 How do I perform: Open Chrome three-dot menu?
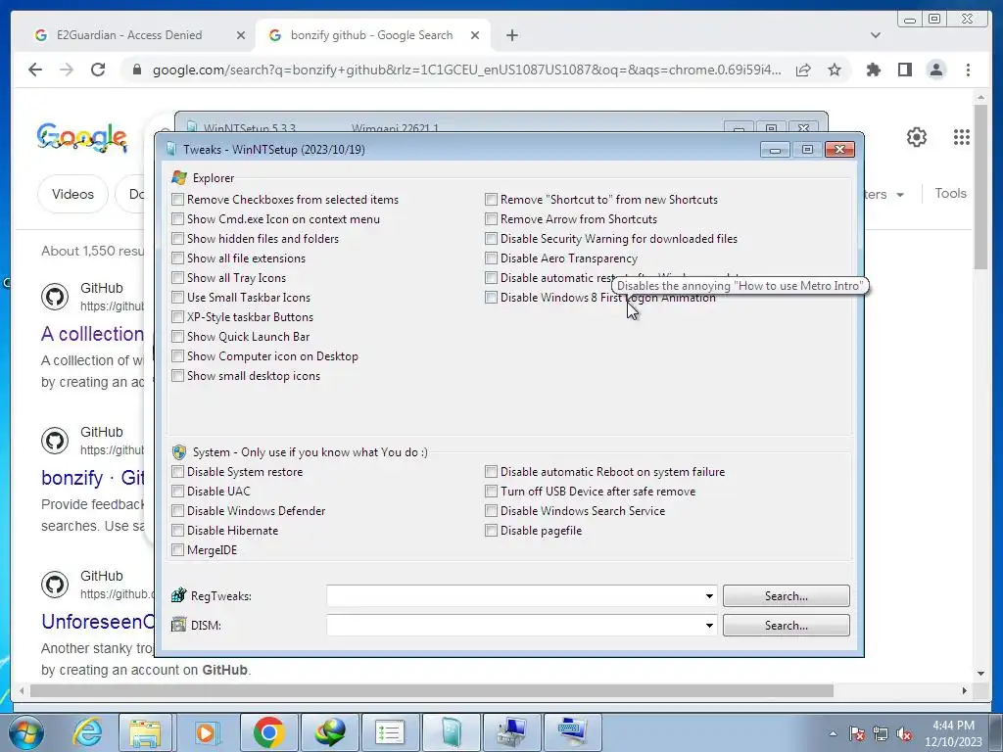(x=968, y=70)
